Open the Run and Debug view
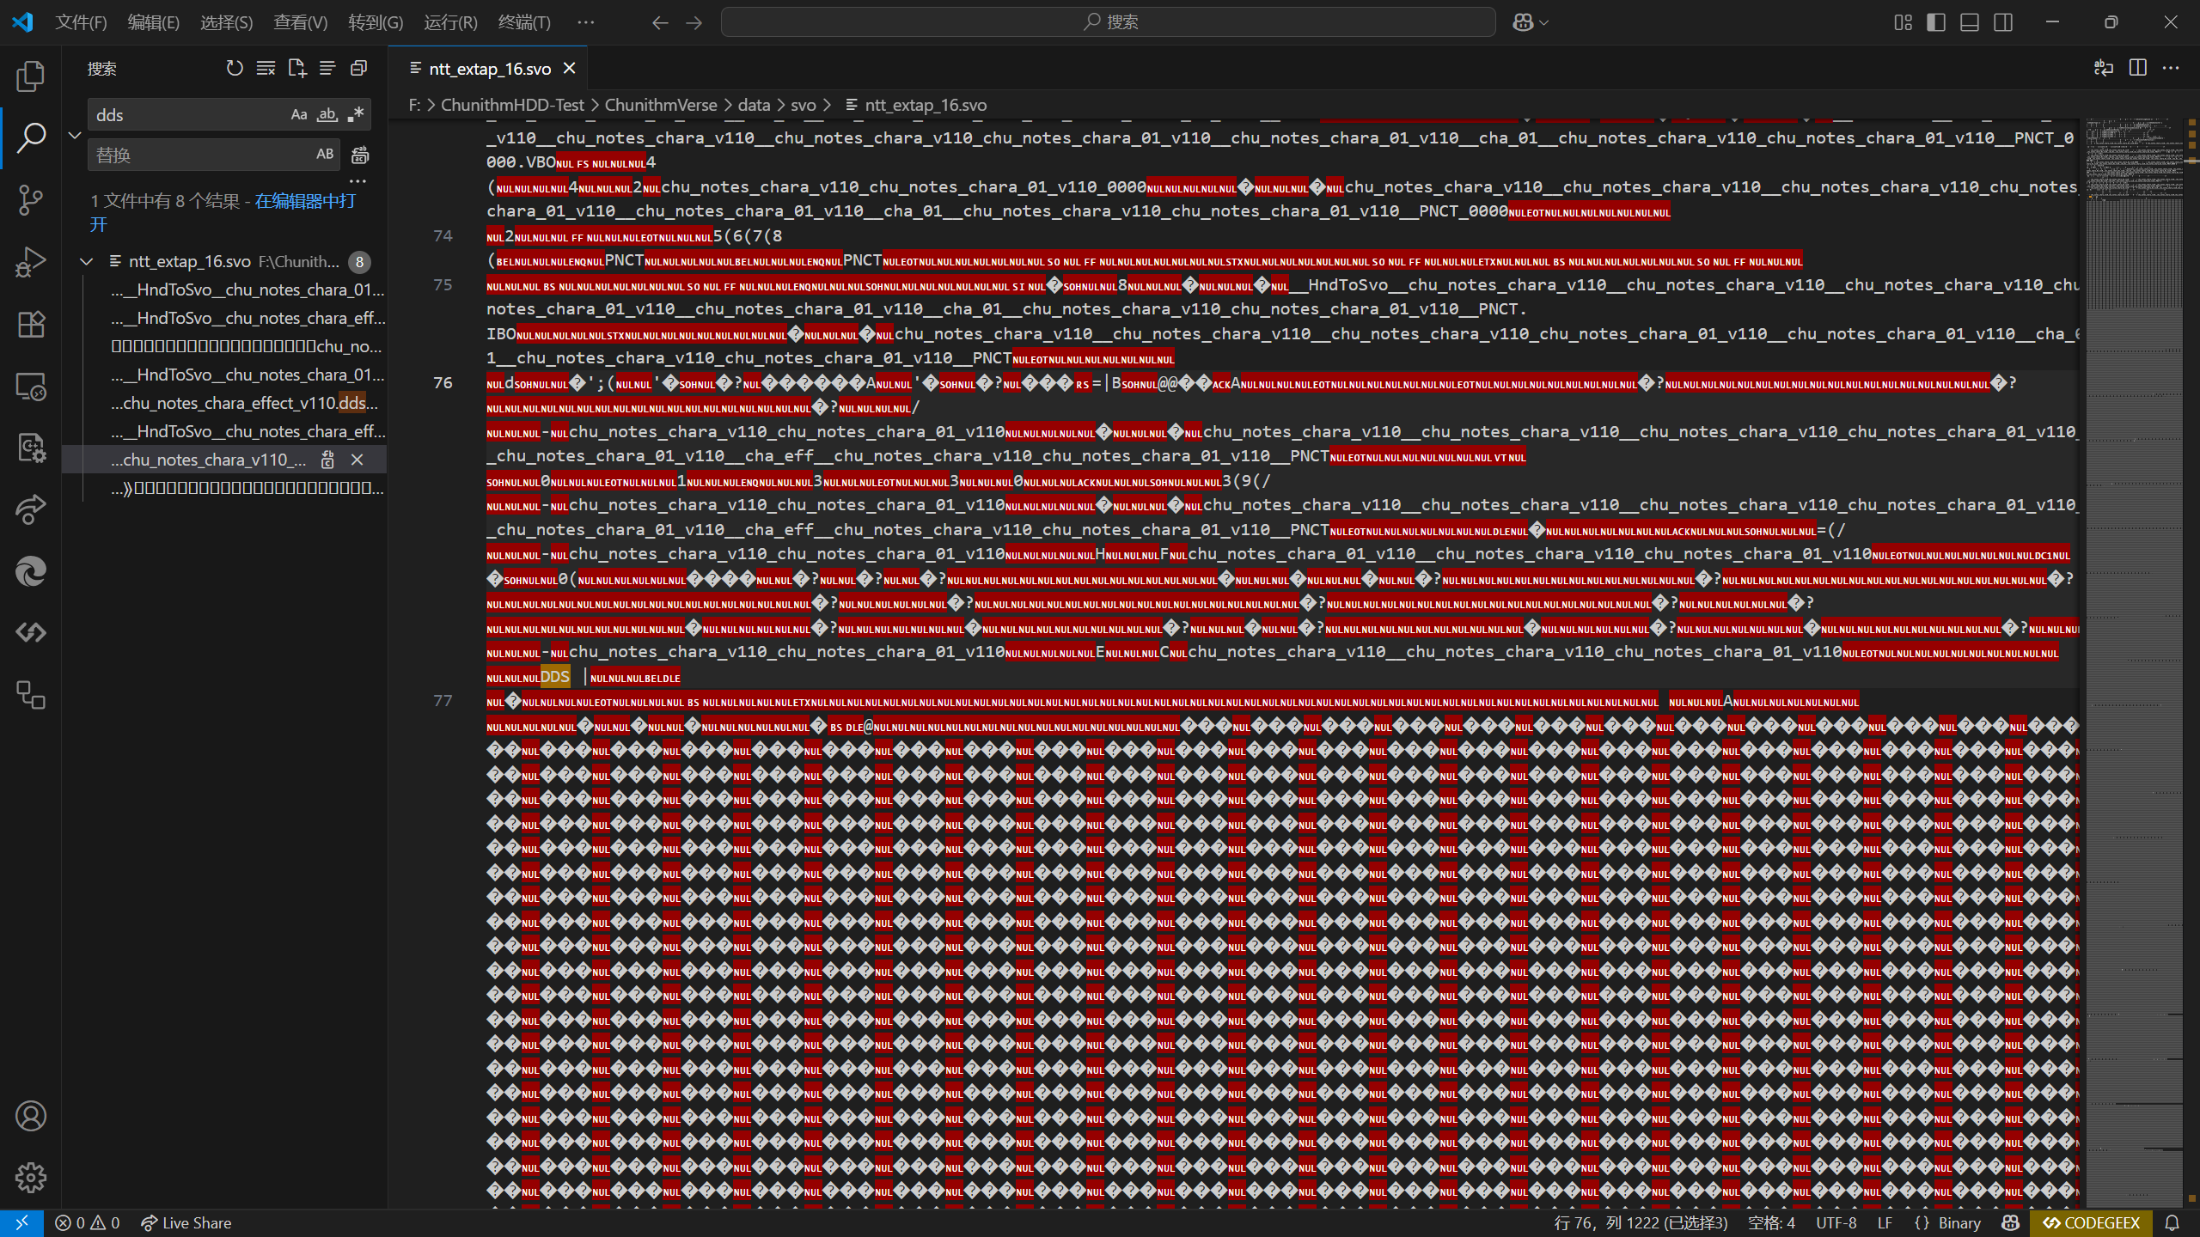2200x1237 pixels. coord(31,262)
